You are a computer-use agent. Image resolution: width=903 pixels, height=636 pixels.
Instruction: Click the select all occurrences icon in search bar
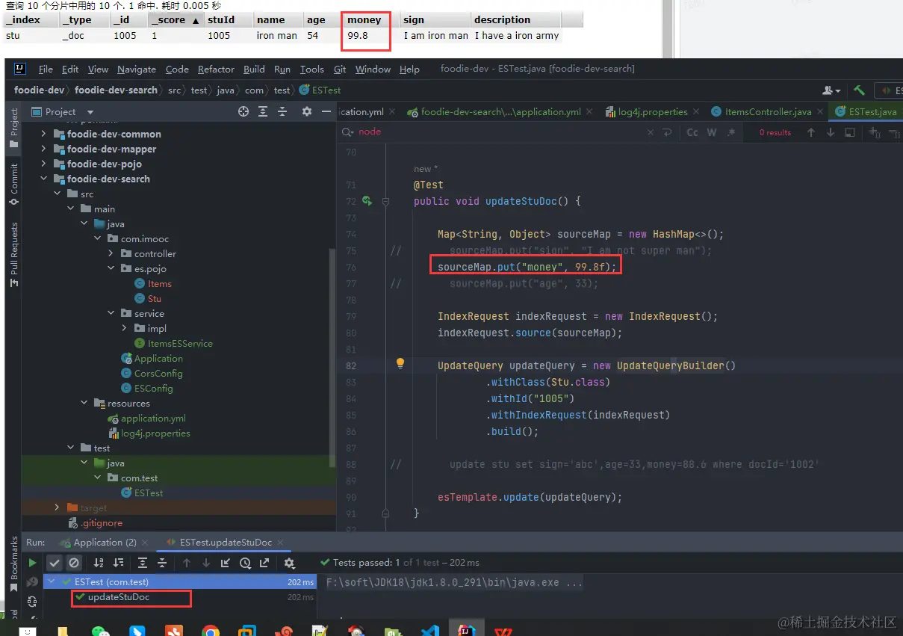pyautogui.click(x=850, y=132)
